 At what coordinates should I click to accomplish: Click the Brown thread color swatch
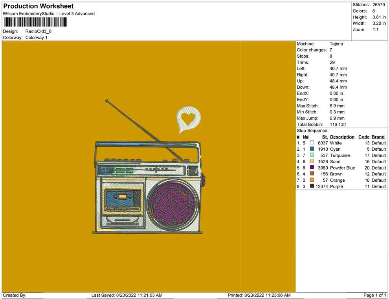click(312, 174)
